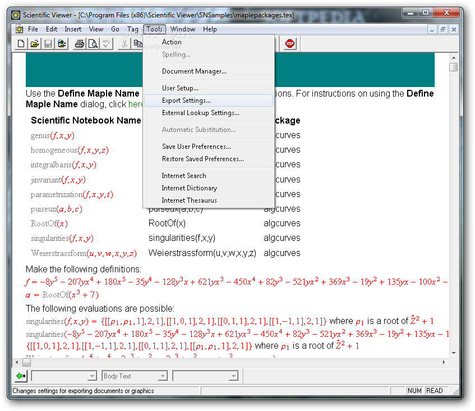Open the Help menu
Screen dimensions: 475x411
click(210, 29)
